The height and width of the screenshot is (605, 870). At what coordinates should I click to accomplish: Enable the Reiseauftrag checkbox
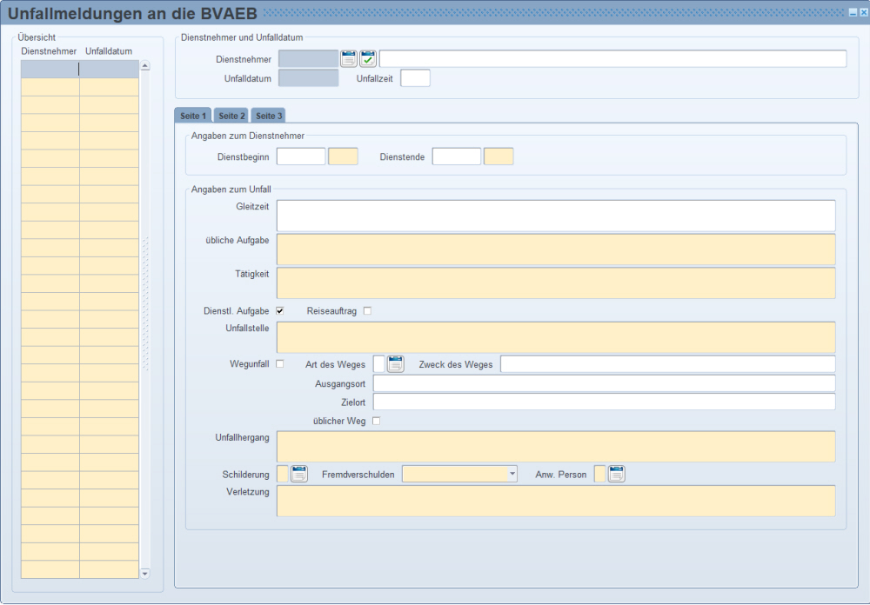[367, 311]
